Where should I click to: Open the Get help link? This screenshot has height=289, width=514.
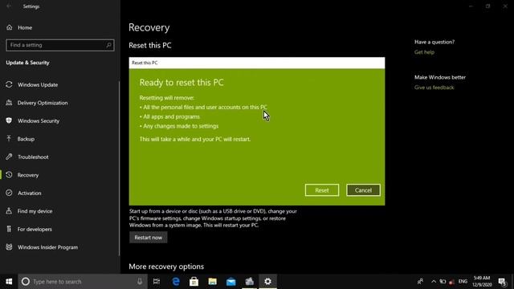click(424, 52)
